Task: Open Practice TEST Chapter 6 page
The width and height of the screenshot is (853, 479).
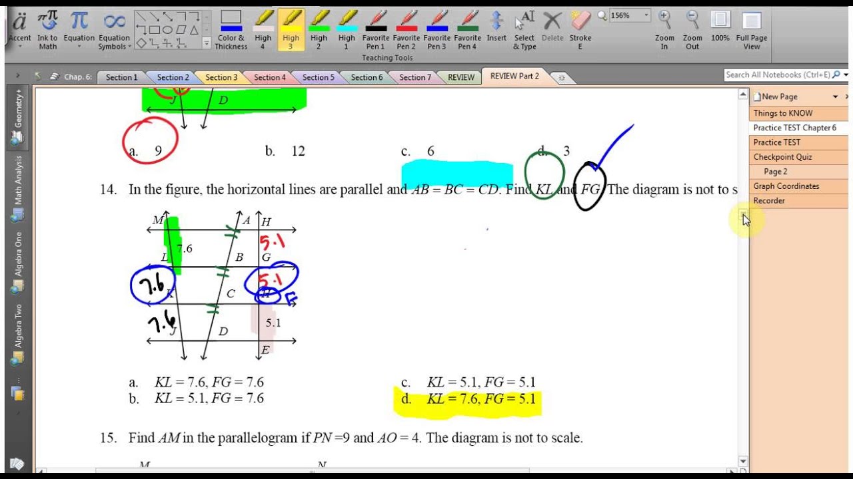Action: pyautogui.click(x=798, y=128)
